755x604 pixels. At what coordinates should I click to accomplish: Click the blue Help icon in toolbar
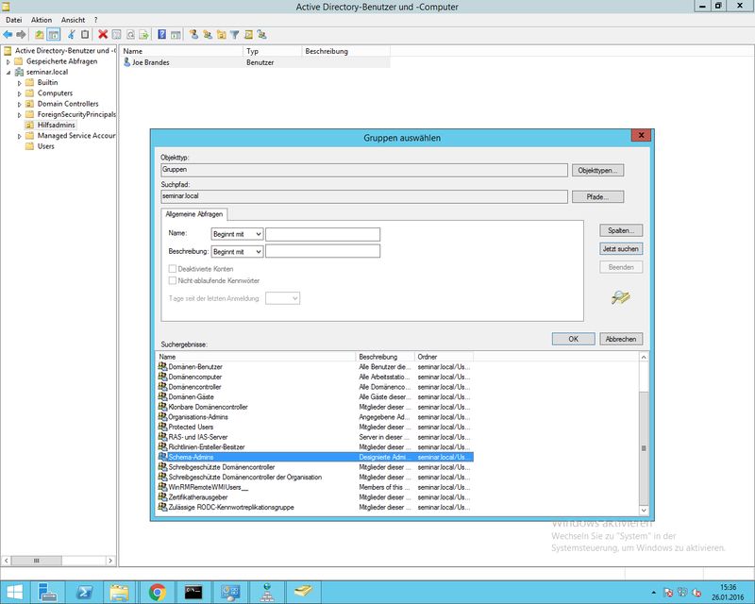pyautogui.click(x=162, y=35)
